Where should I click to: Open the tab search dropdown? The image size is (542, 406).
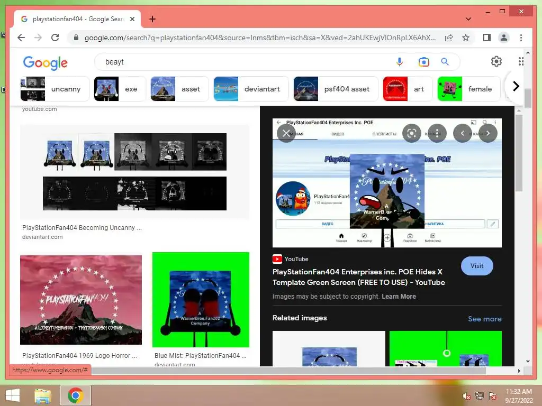coord(468,19)
